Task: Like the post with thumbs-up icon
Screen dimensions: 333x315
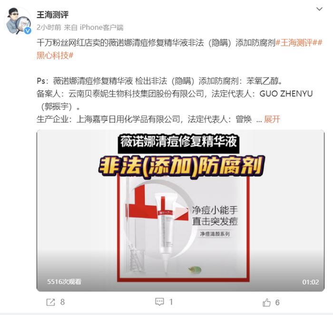Action: (x=266, y=302)
